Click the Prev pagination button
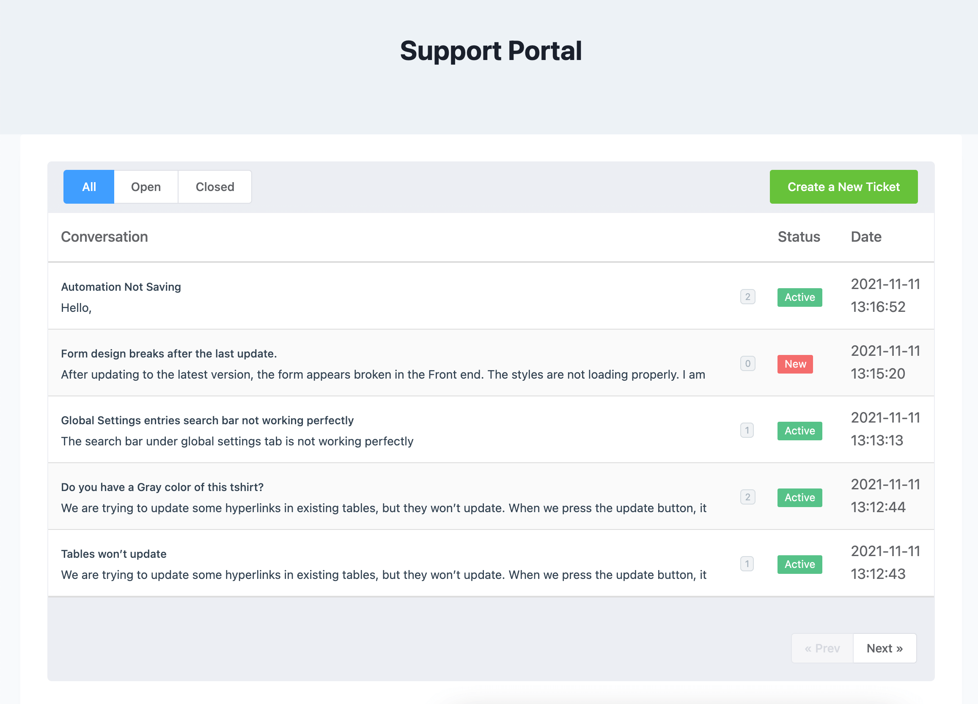Viewport: 978px width, 704px height. pyautogui.click(x=823, y=648)
